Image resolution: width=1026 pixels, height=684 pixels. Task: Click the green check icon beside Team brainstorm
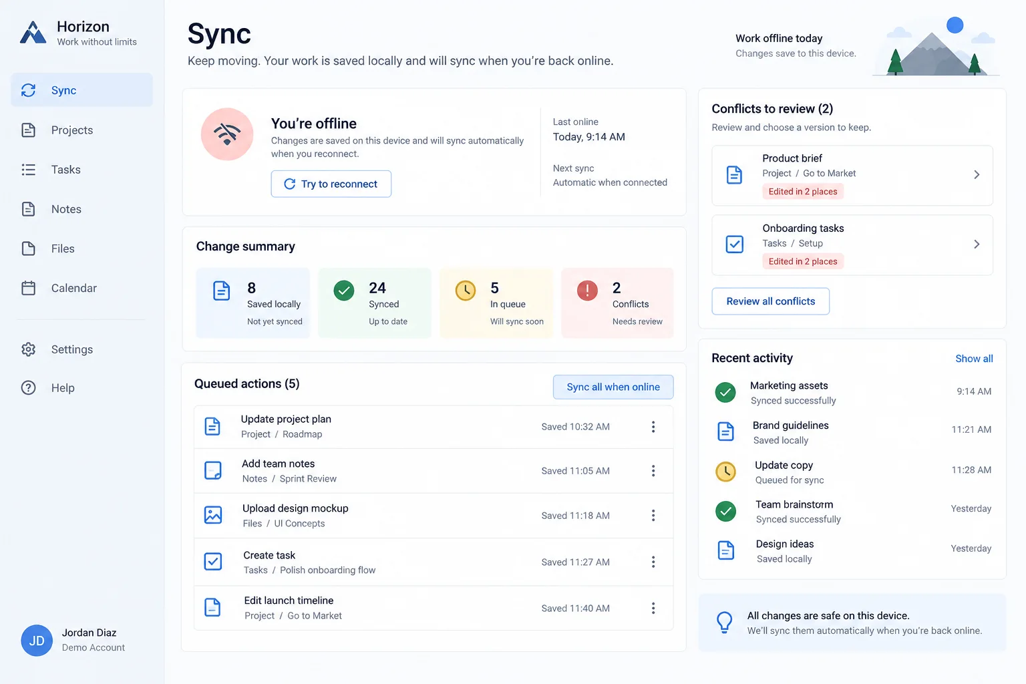click(x=725, y=511)
